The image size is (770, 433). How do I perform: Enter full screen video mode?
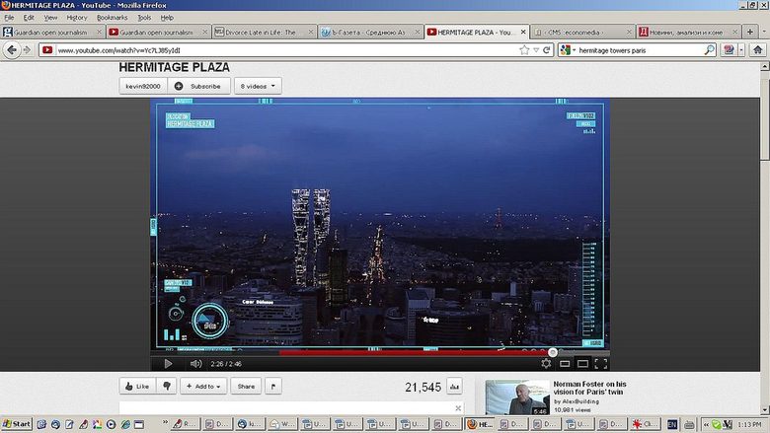601,363
